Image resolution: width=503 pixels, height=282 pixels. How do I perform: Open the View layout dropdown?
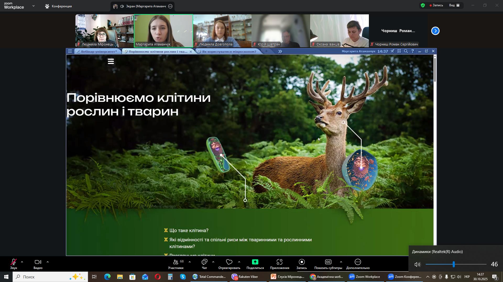(455, 5)
